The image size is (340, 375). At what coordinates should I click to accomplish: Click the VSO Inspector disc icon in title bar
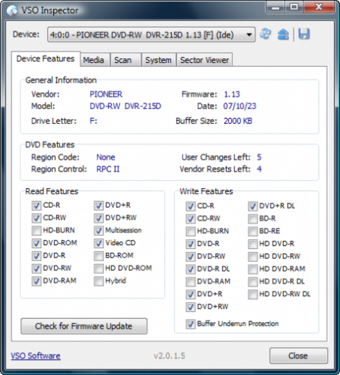pyautogui.click(x=12, y=11)
